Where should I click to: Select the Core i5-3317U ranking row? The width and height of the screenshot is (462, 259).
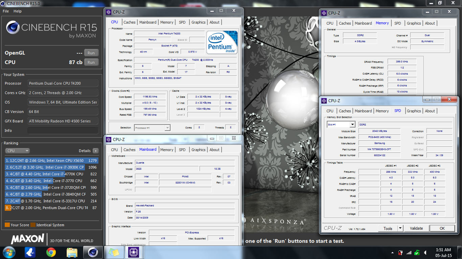51,201
